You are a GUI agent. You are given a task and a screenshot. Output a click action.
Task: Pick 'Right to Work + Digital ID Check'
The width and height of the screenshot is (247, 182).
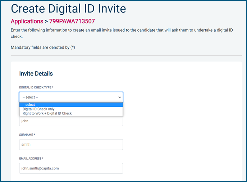click(47, 113)
